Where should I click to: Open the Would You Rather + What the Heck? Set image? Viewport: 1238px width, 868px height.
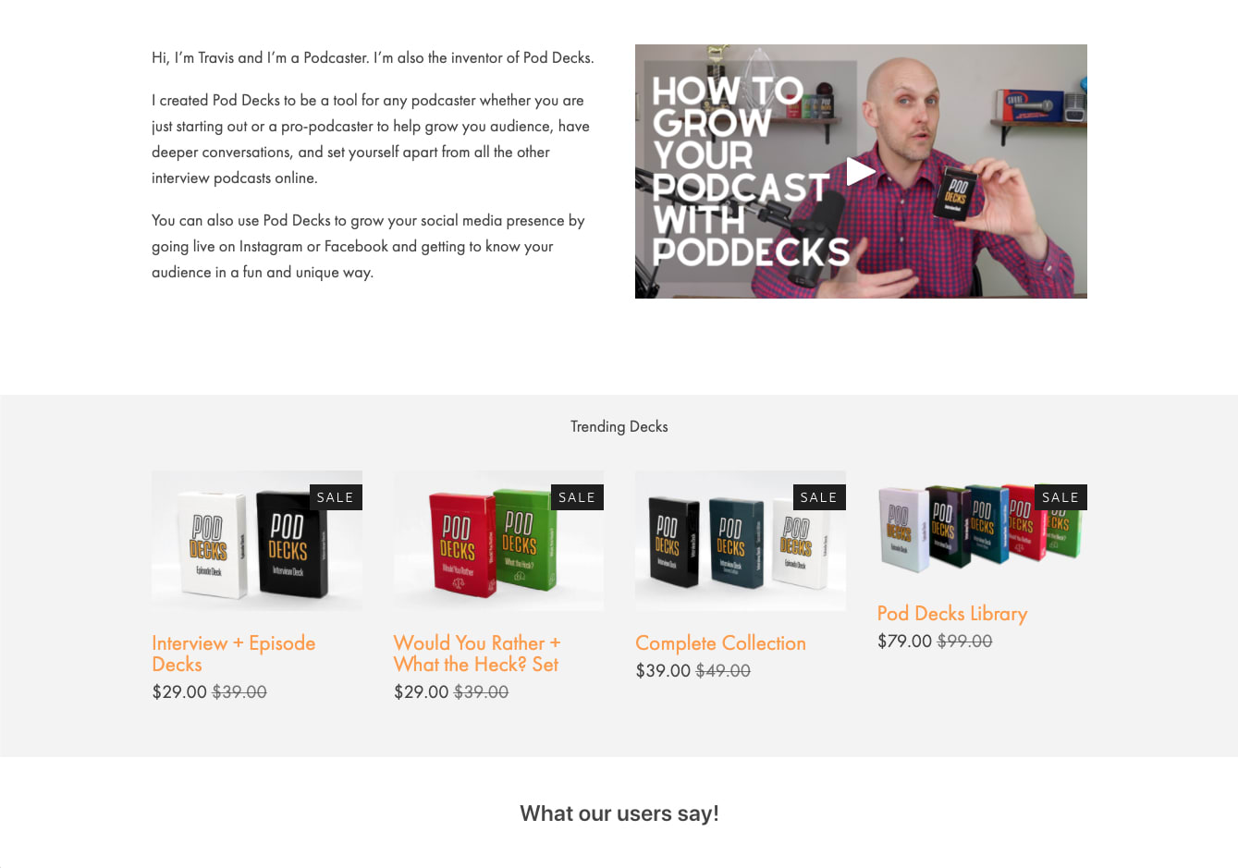[498, 541]
